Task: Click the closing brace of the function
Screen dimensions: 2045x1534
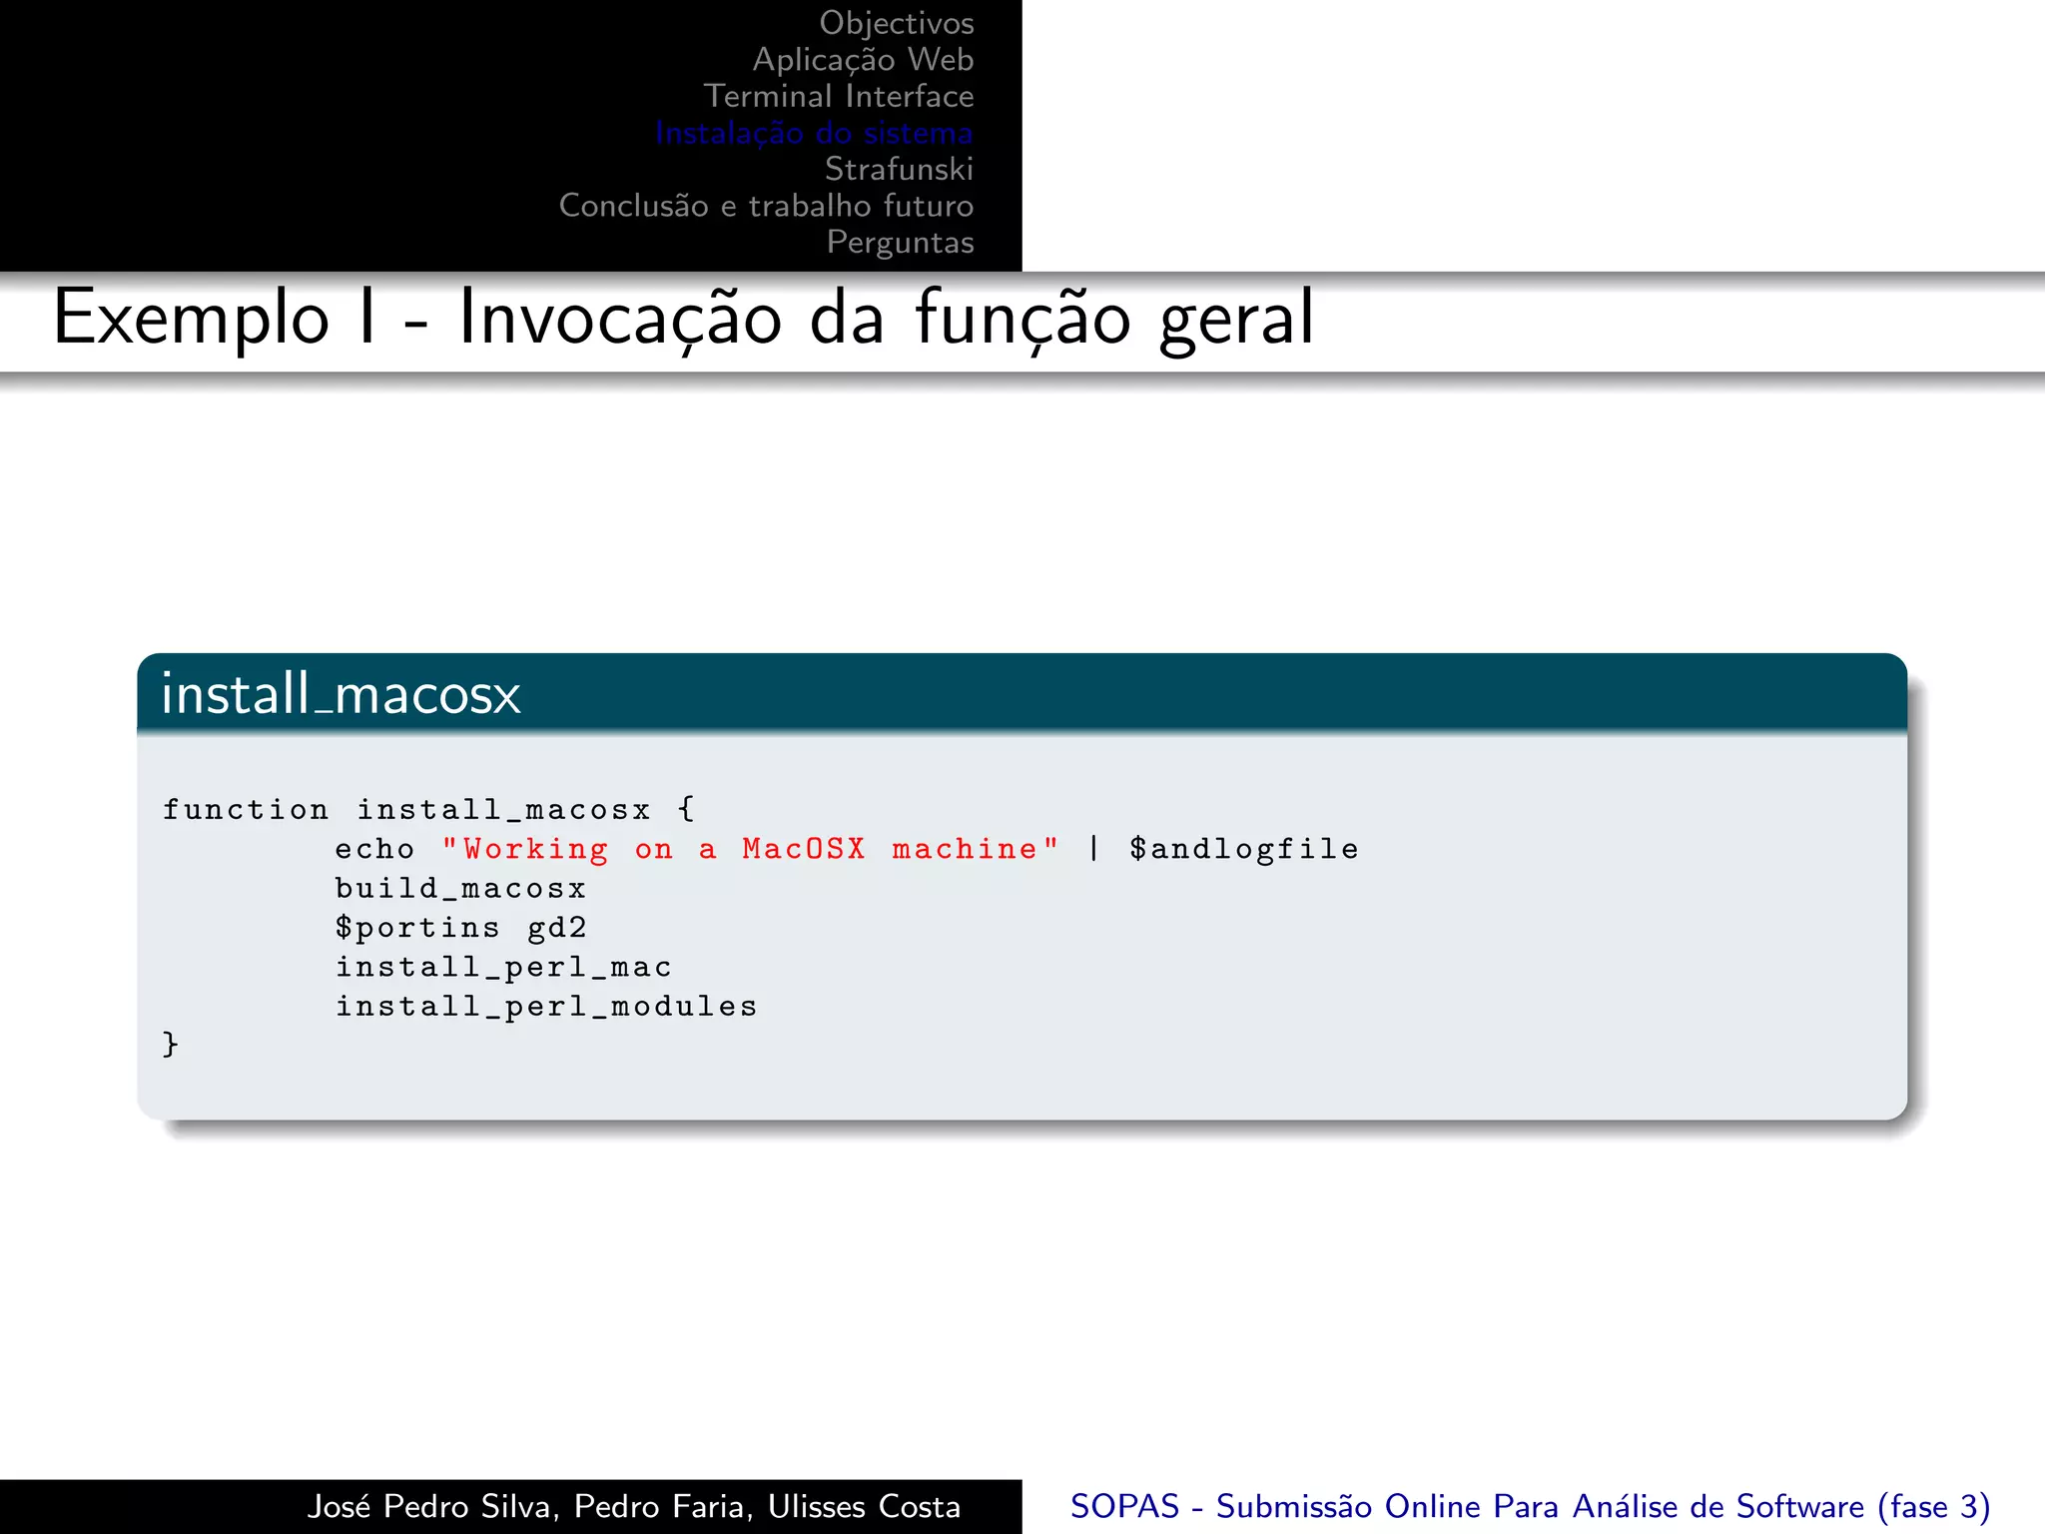Action: 170,1045
